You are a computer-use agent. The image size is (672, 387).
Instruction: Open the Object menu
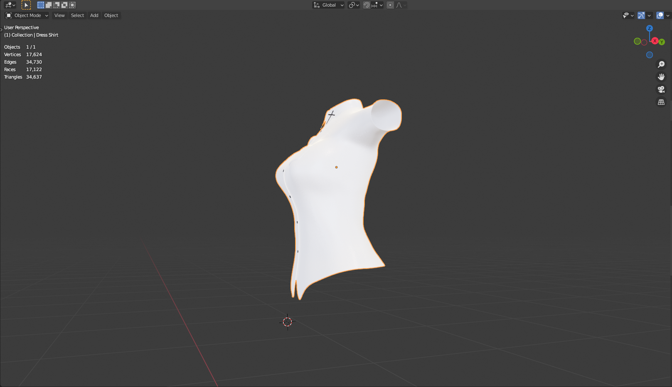(x=111, y=15)
